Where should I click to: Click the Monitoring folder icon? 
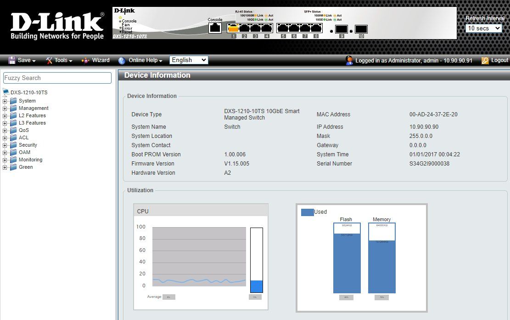[13, 160]
